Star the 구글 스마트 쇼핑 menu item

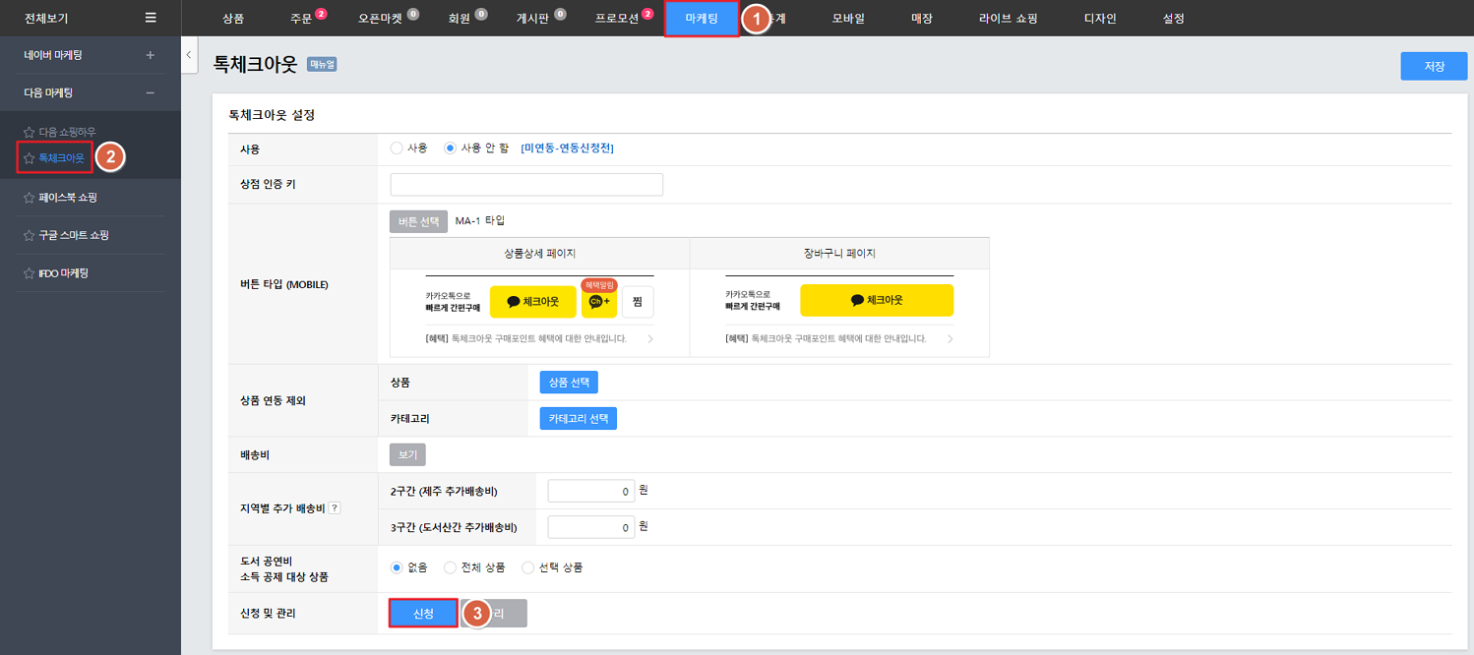pyautogui.click(x=30, y=235)
